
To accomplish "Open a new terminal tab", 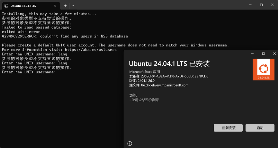I will 66,5.
